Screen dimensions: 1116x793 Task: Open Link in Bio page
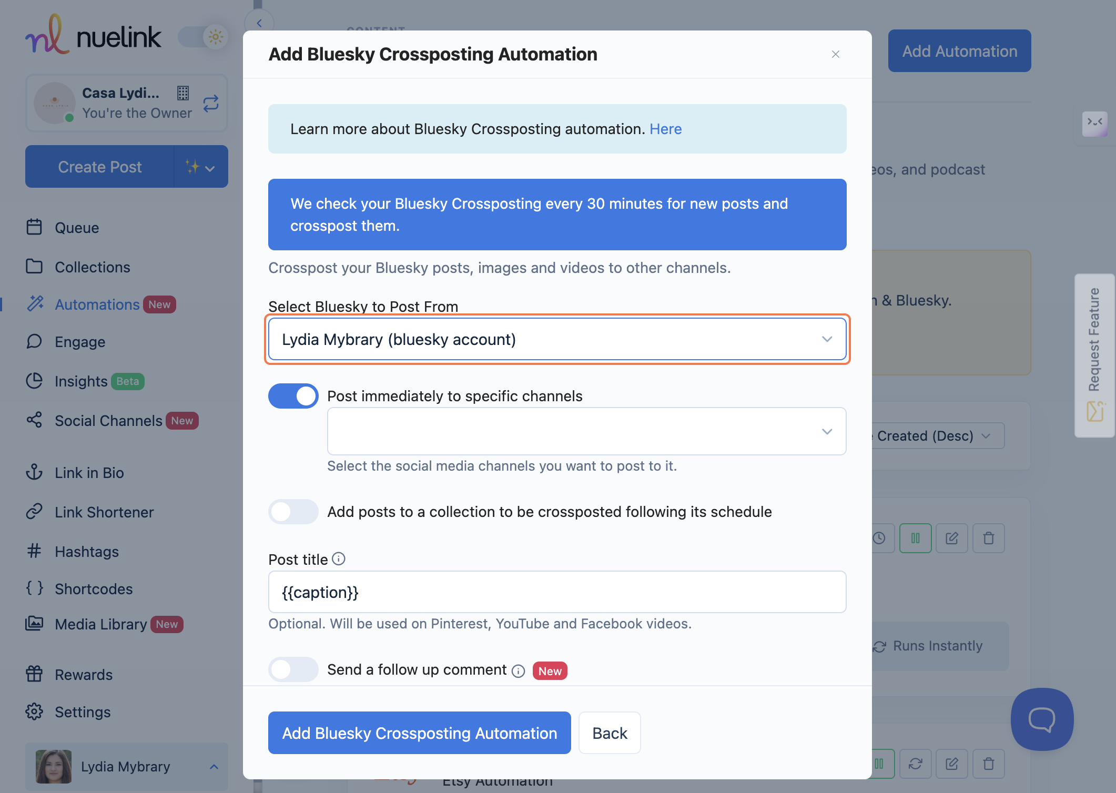89,473
